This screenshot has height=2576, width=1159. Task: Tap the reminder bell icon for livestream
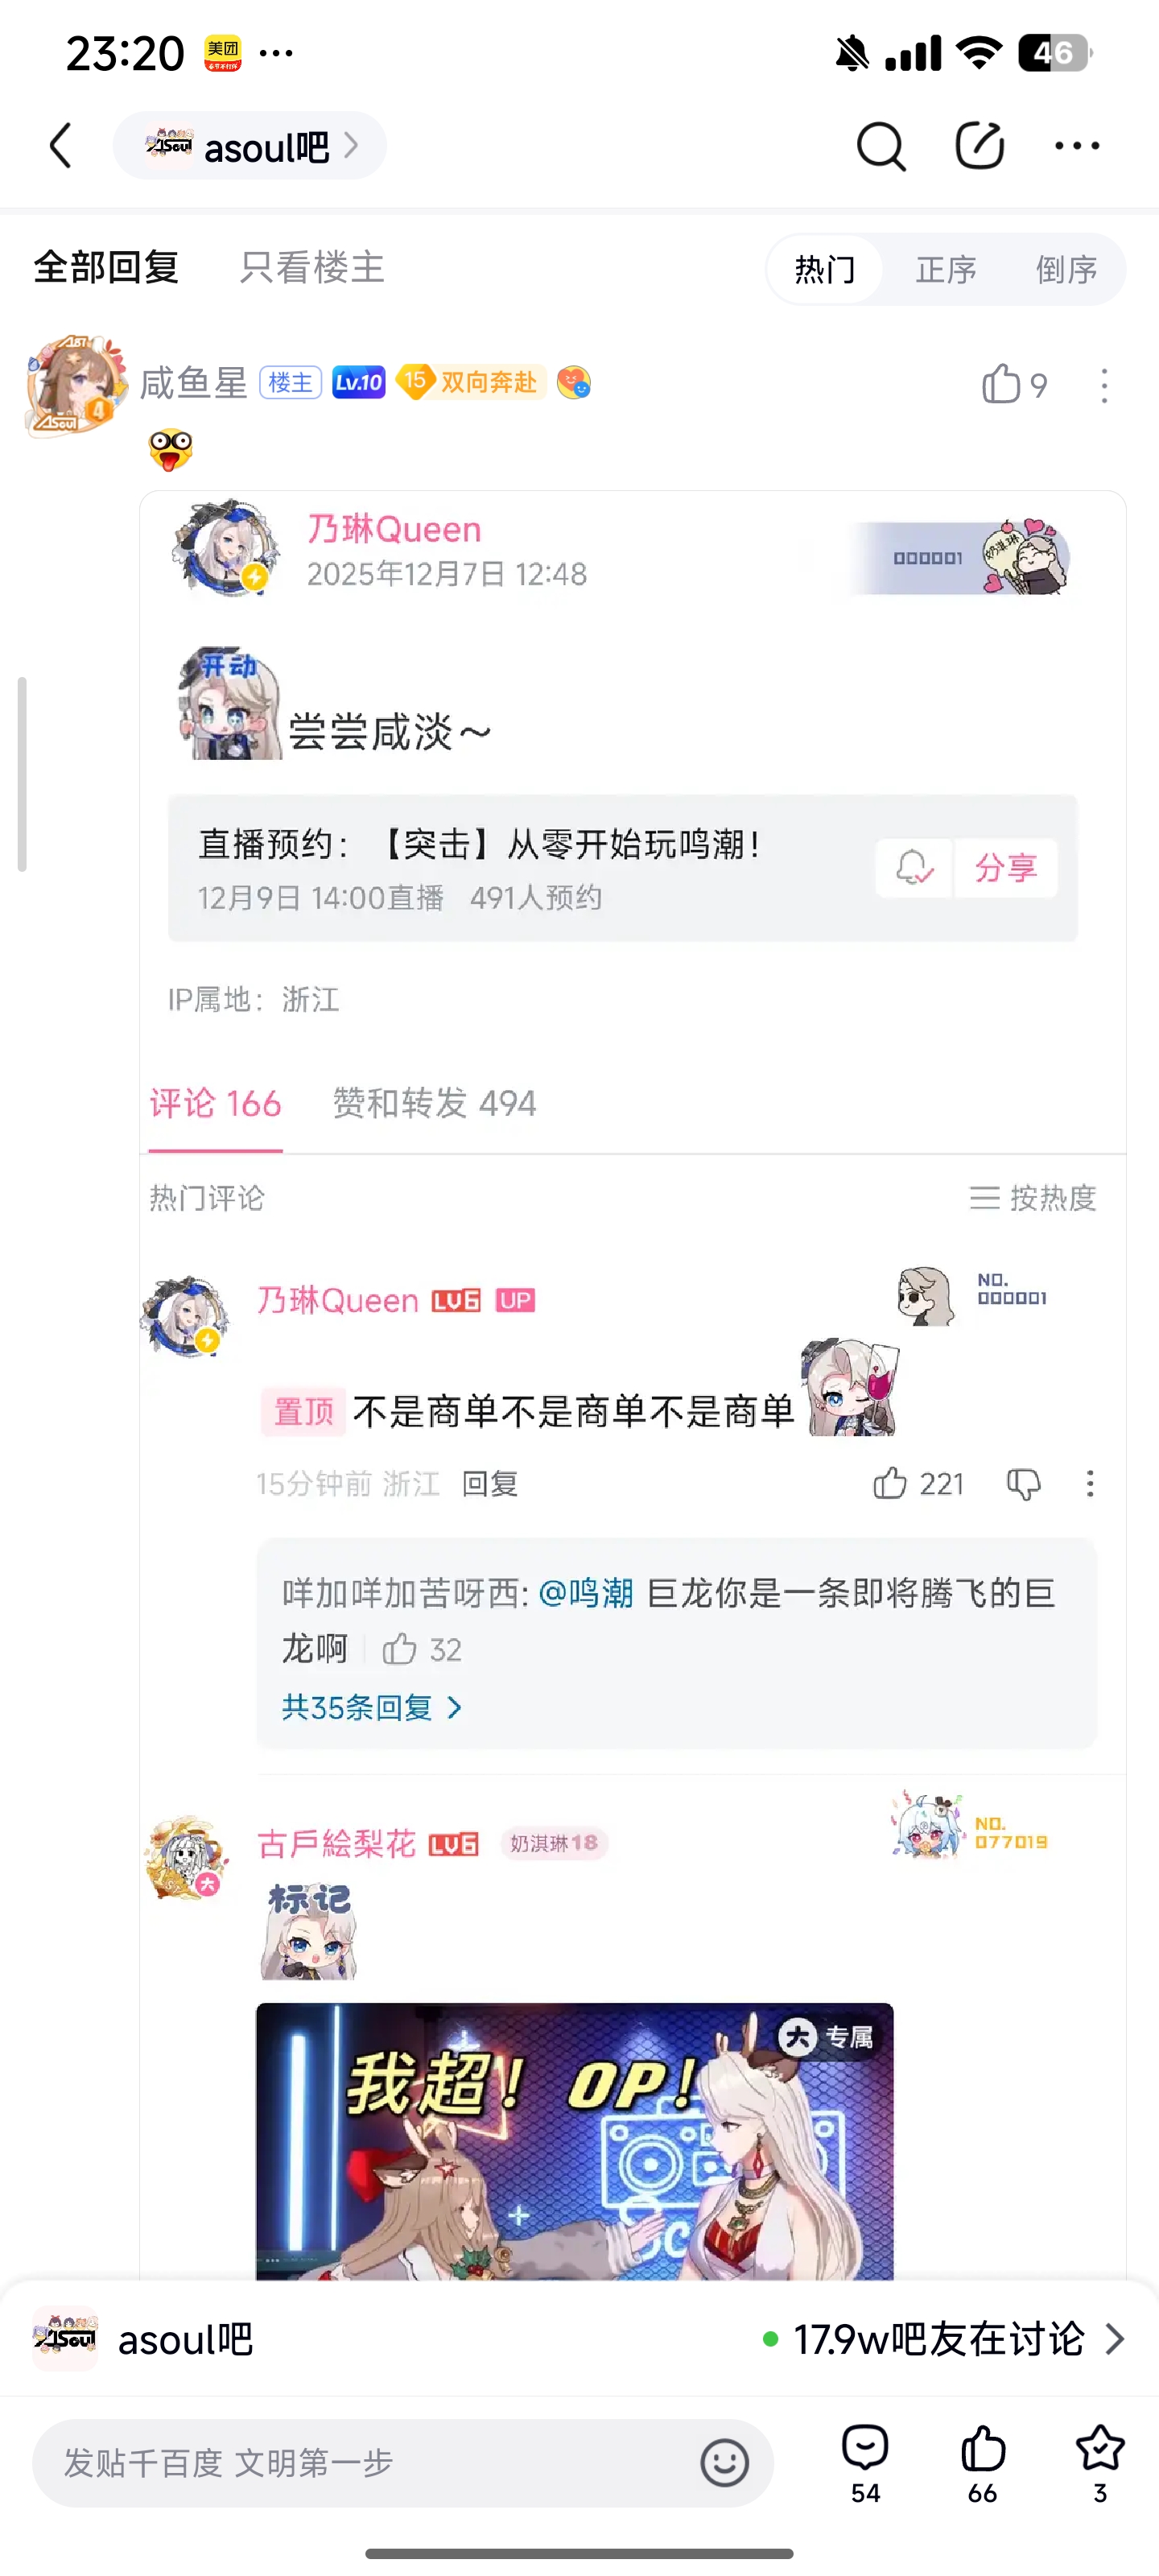click(x=914, y=867)
